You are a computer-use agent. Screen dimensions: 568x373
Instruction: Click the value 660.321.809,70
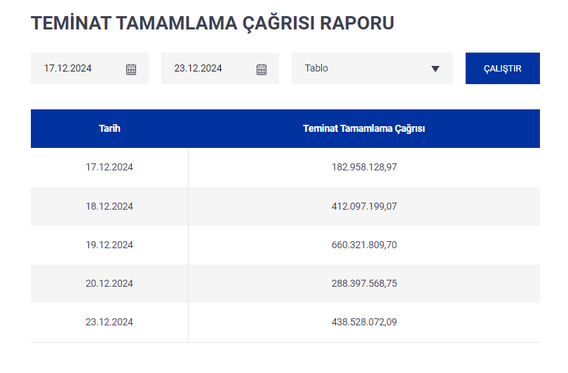364,245
